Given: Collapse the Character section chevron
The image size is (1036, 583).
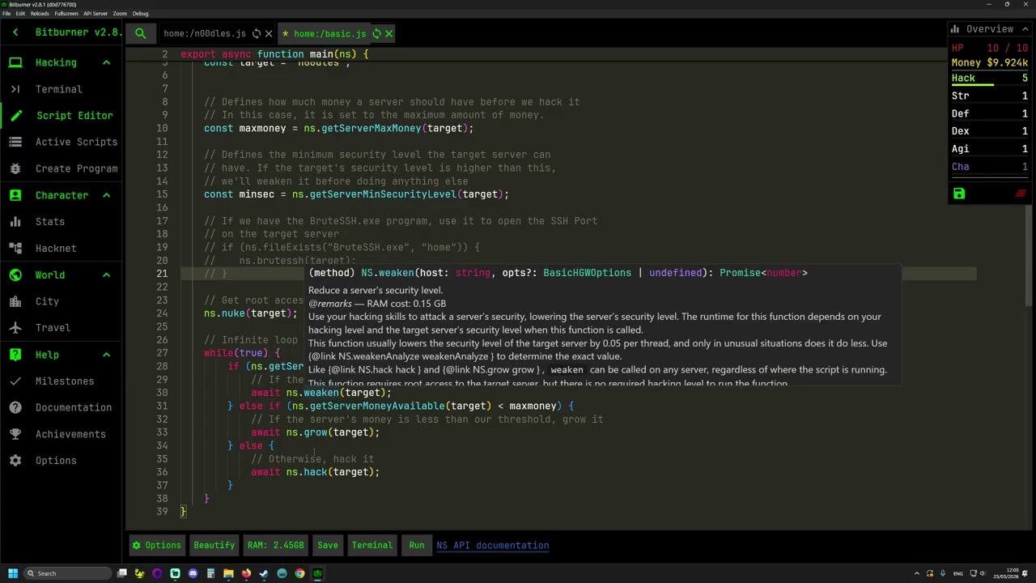Looking at the screenshot, I should coord(106,195).
